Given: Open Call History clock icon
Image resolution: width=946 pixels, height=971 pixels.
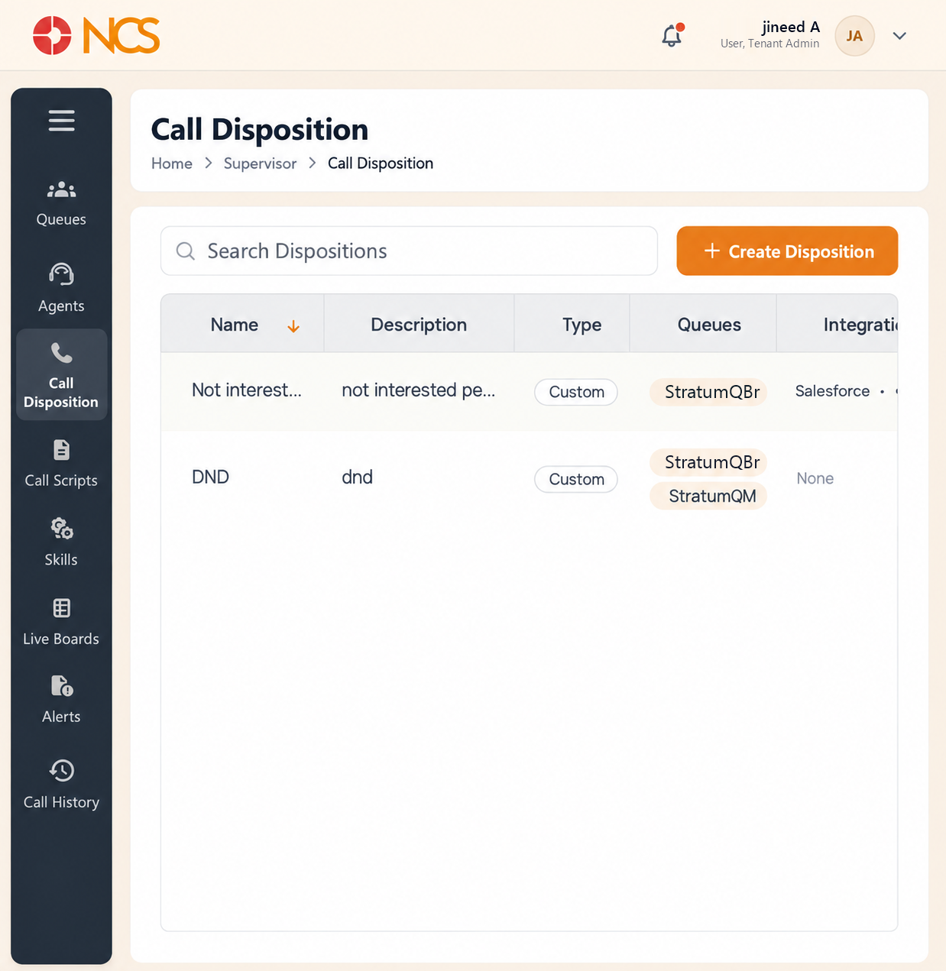Looking at the screenshot, I should [x=61, y=770].
